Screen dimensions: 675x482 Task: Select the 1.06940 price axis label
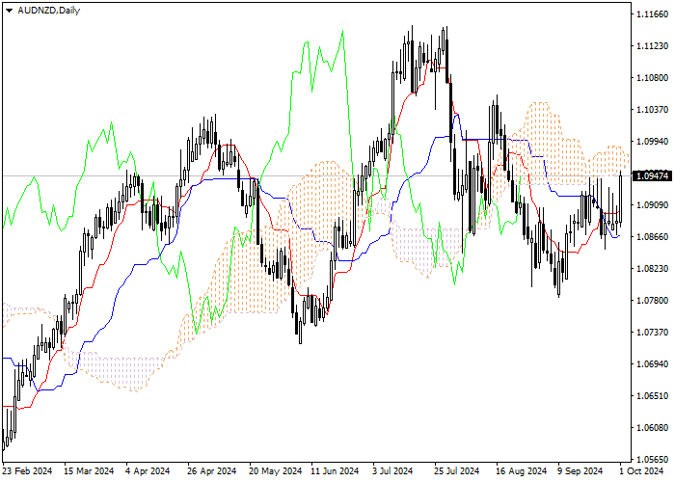652,364
